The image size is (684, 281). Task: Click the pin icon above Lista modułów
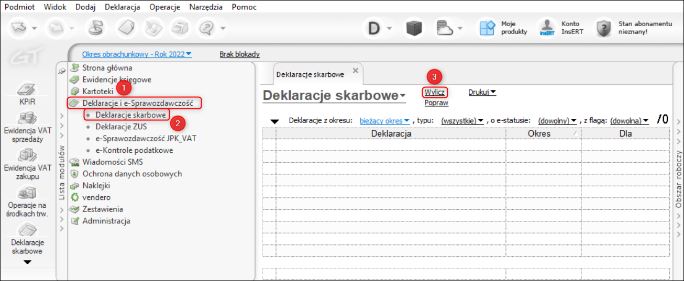(x=62, y=71)
